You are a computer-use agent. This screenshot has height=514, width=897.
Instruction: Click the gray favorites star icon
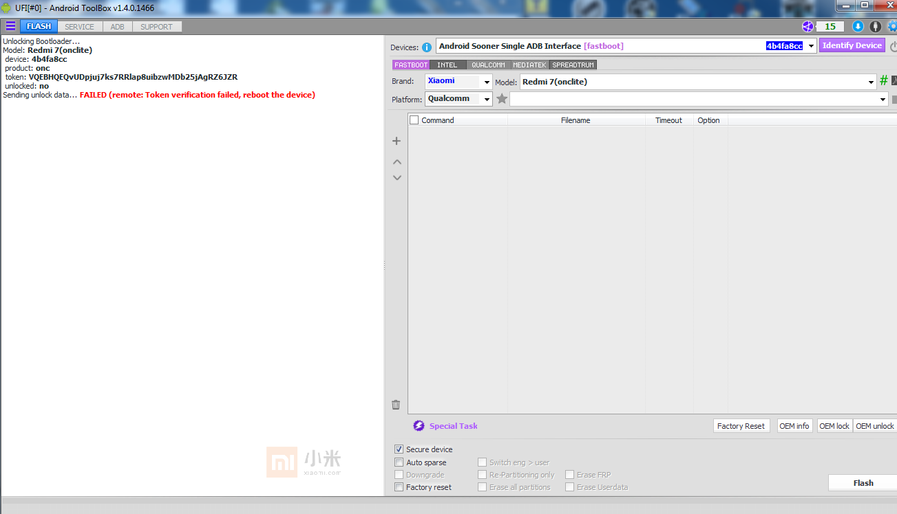pyautogui.click(x=502, y=99)
